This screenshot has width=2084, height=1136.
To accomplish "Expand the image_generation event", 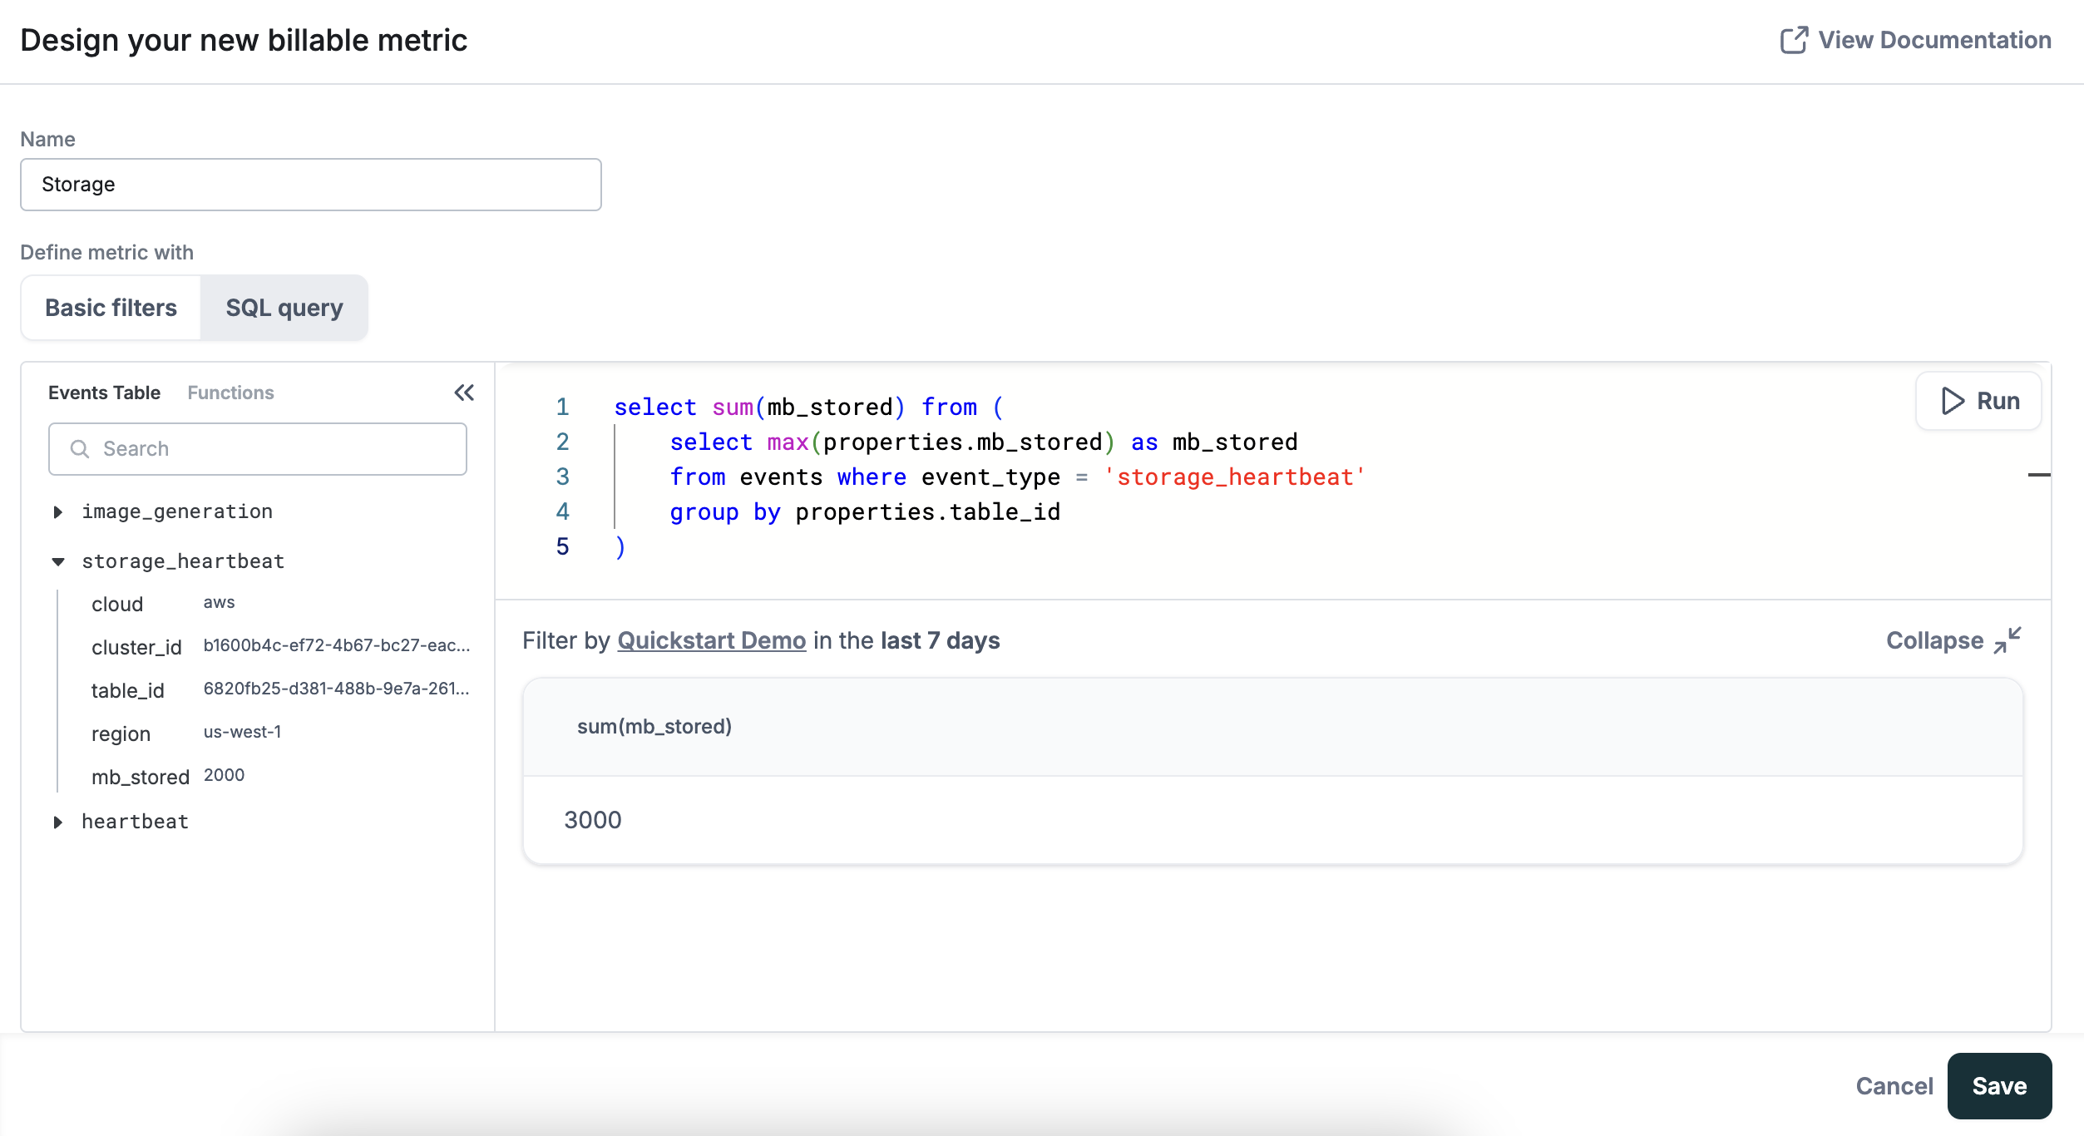I will [x=58, y=511].
